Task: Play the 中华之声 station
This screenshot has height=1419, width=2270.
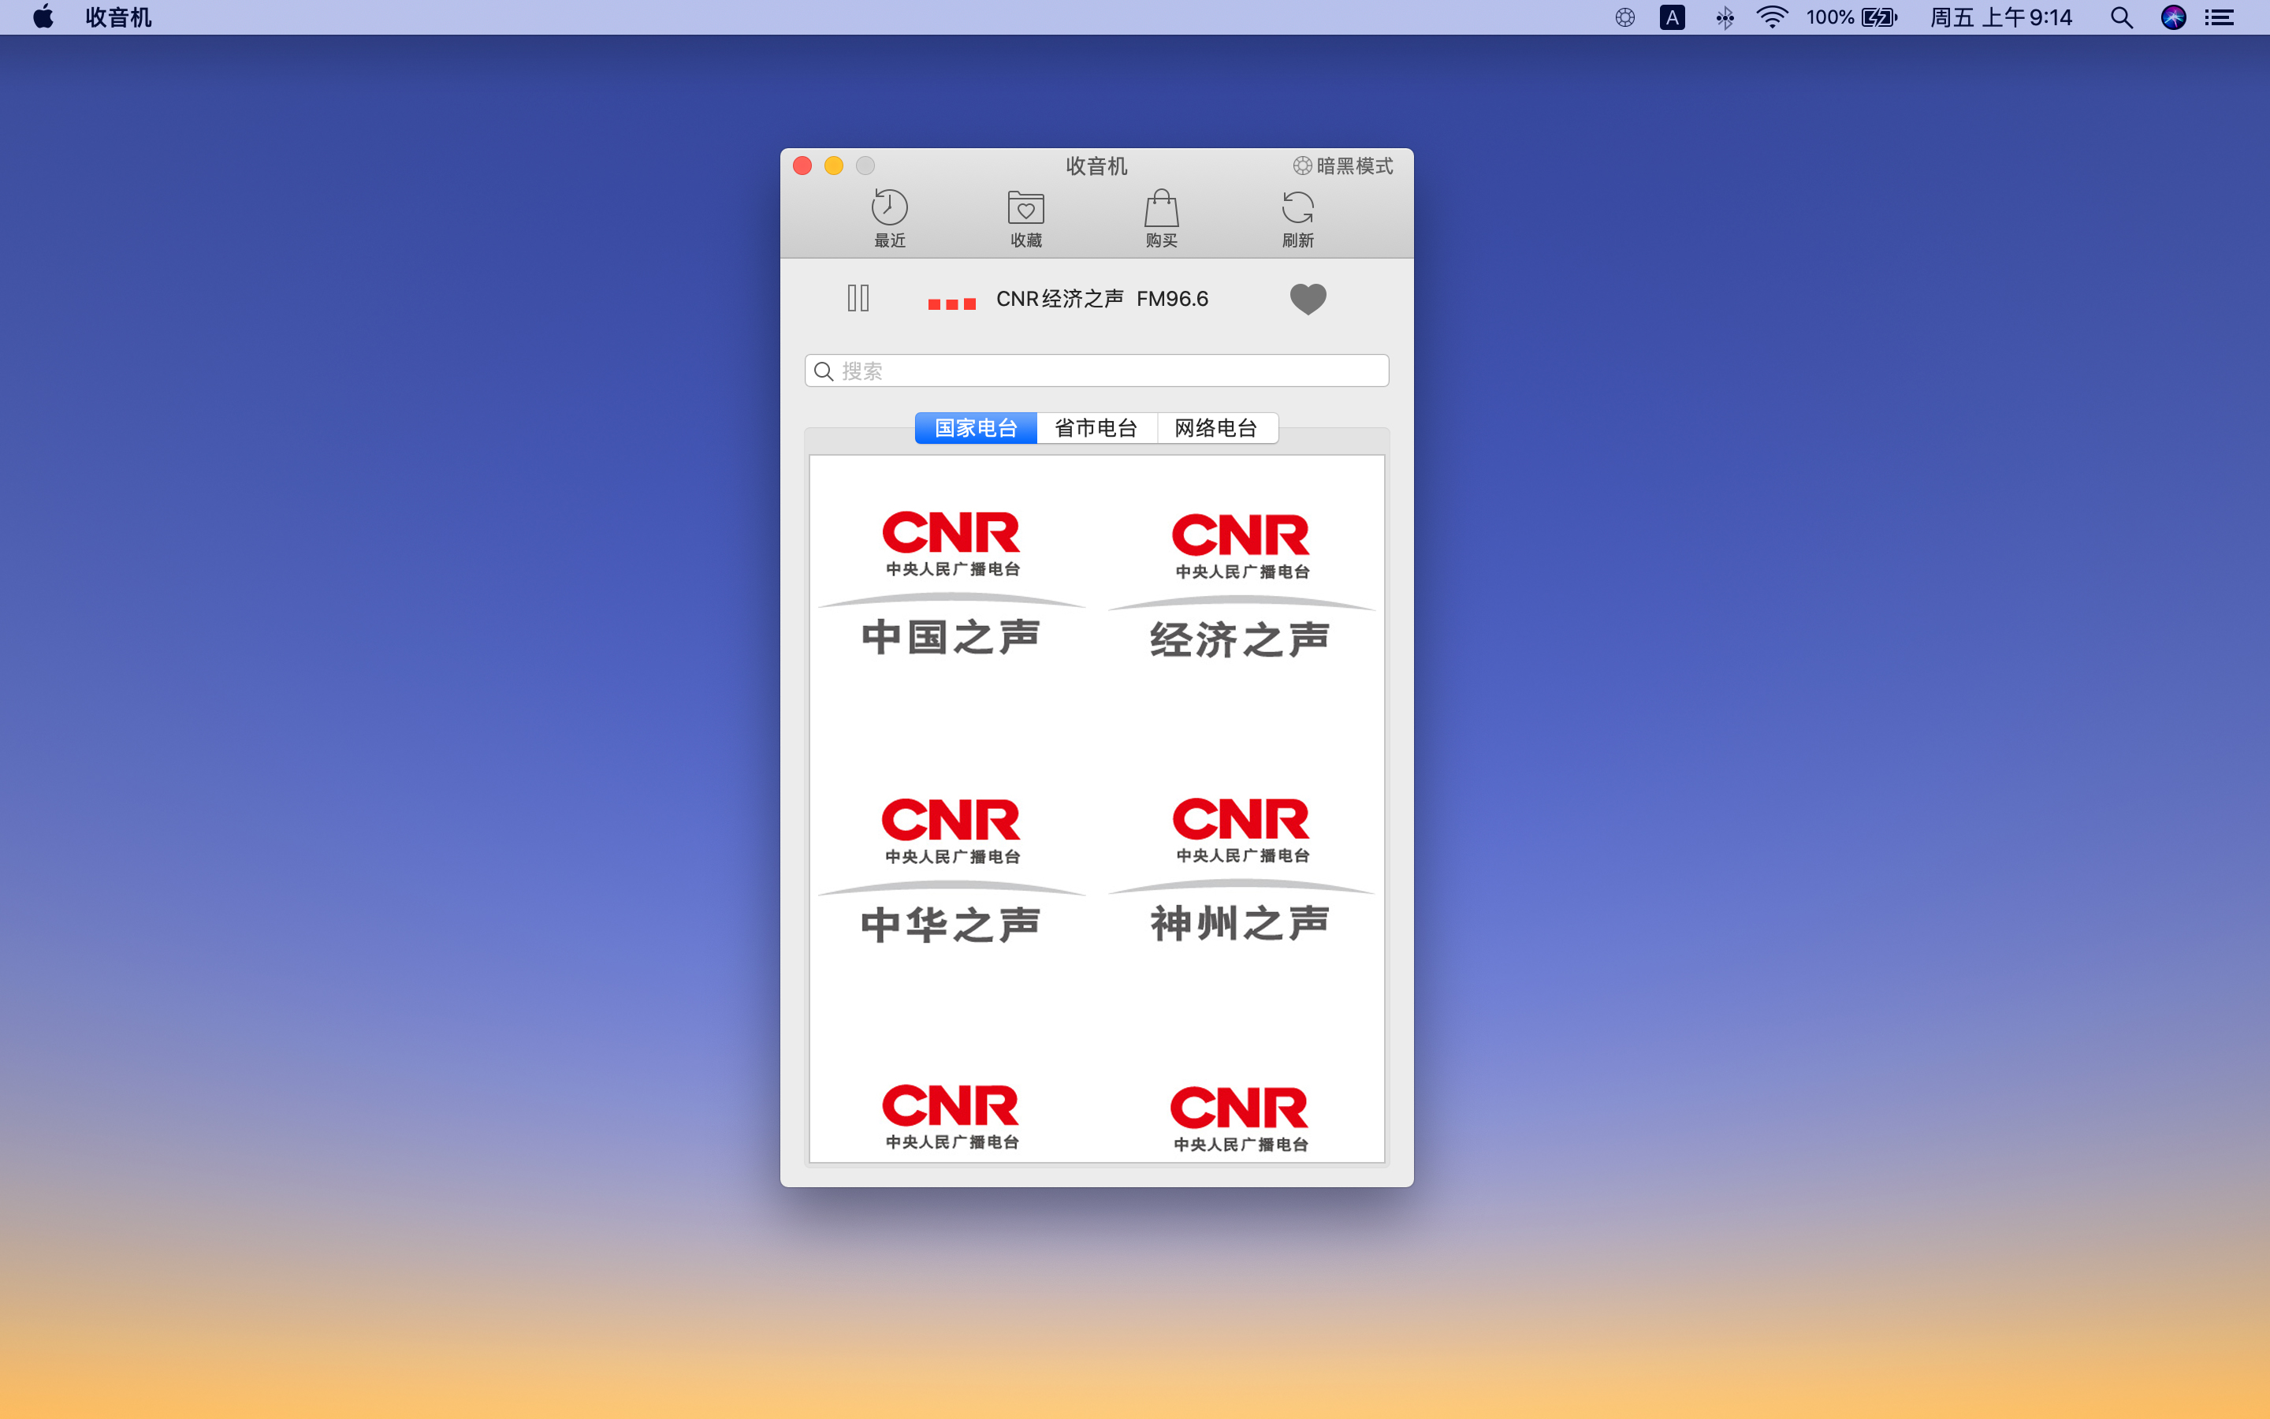Action: [951, 871]
